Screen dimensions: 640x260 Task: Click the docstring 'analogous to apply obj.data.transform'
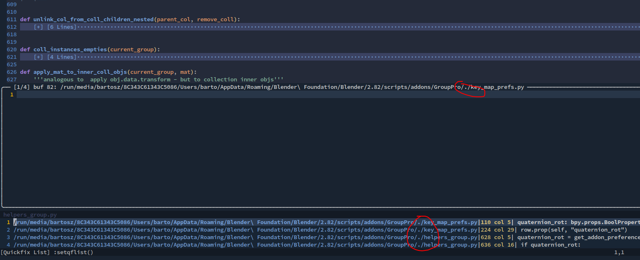click(159, 80)
